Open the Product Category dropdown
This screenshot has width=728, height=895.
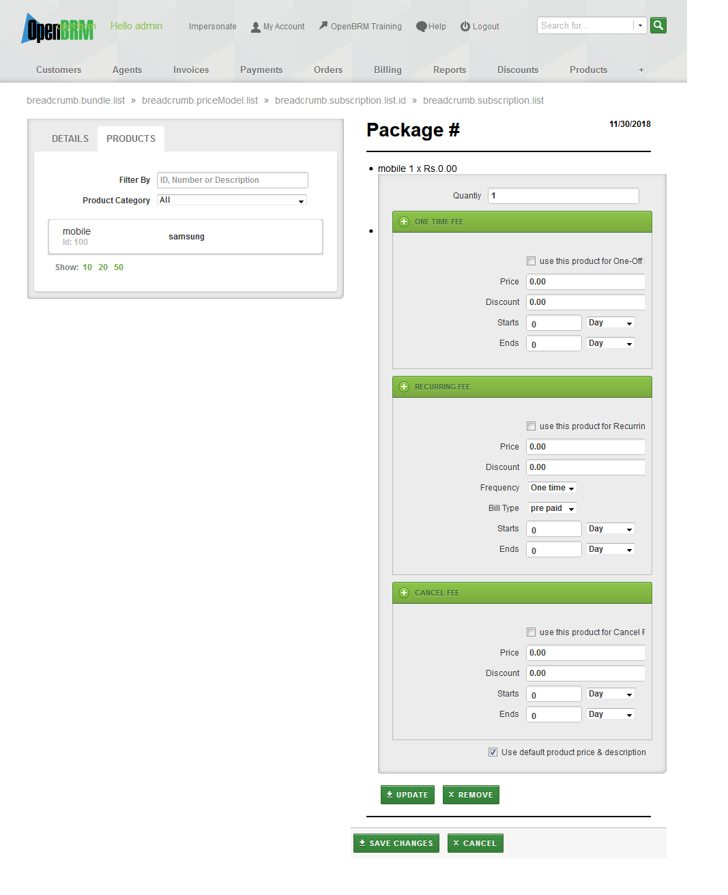[232, 201]
